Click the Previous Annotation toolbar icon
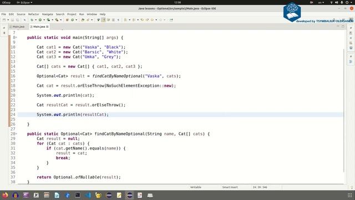This screenshot has height=200, width=355. pos(134,20)
